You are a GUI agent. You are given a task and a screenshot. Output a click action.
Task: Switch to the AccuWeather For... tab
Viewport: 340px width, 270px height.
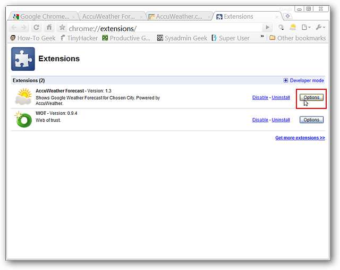108,16
